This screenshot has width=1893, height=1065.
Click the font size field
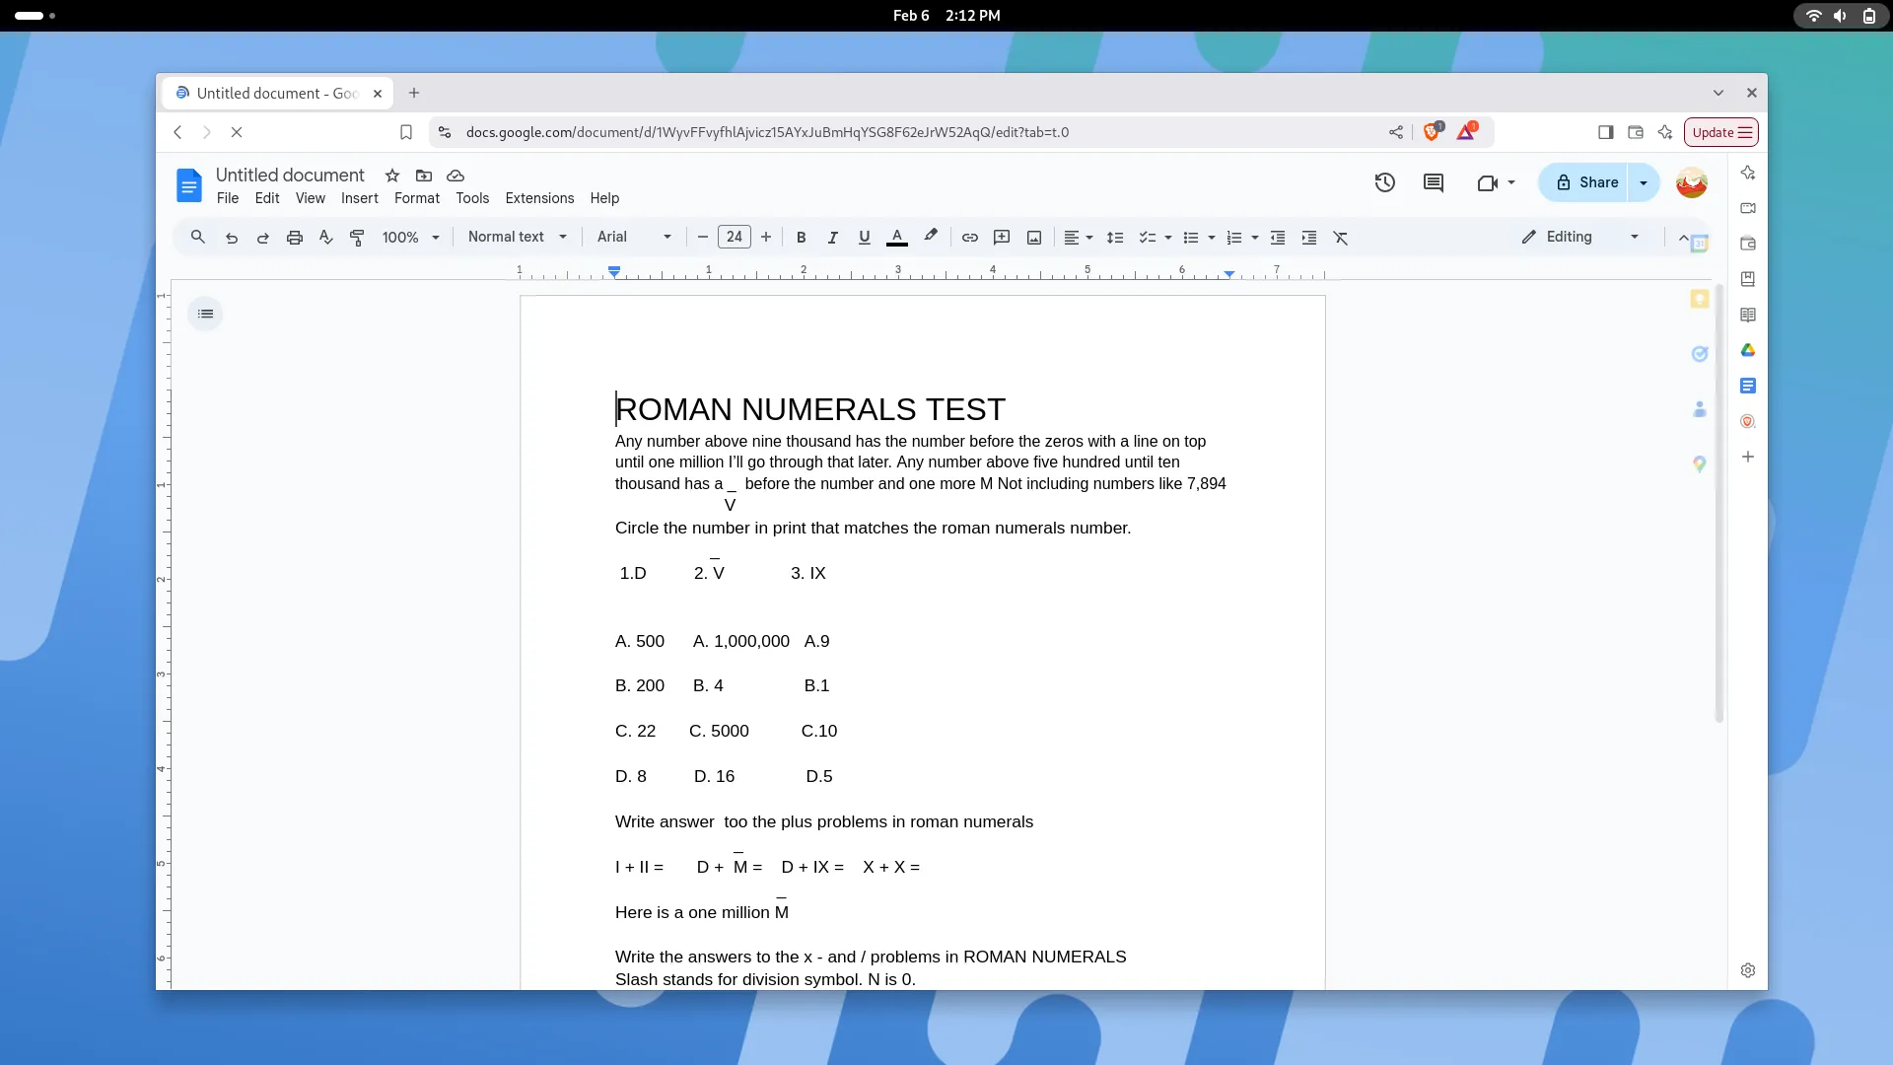coord(735,237)
